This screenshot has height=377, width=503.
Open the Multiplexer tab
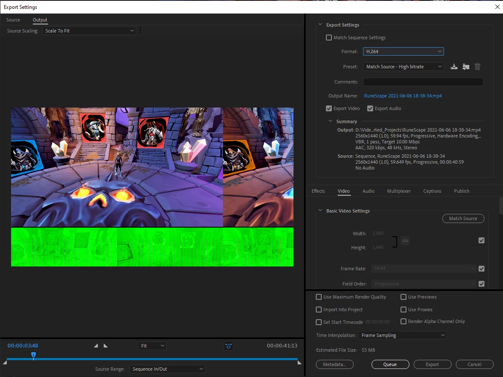(399, 191)
